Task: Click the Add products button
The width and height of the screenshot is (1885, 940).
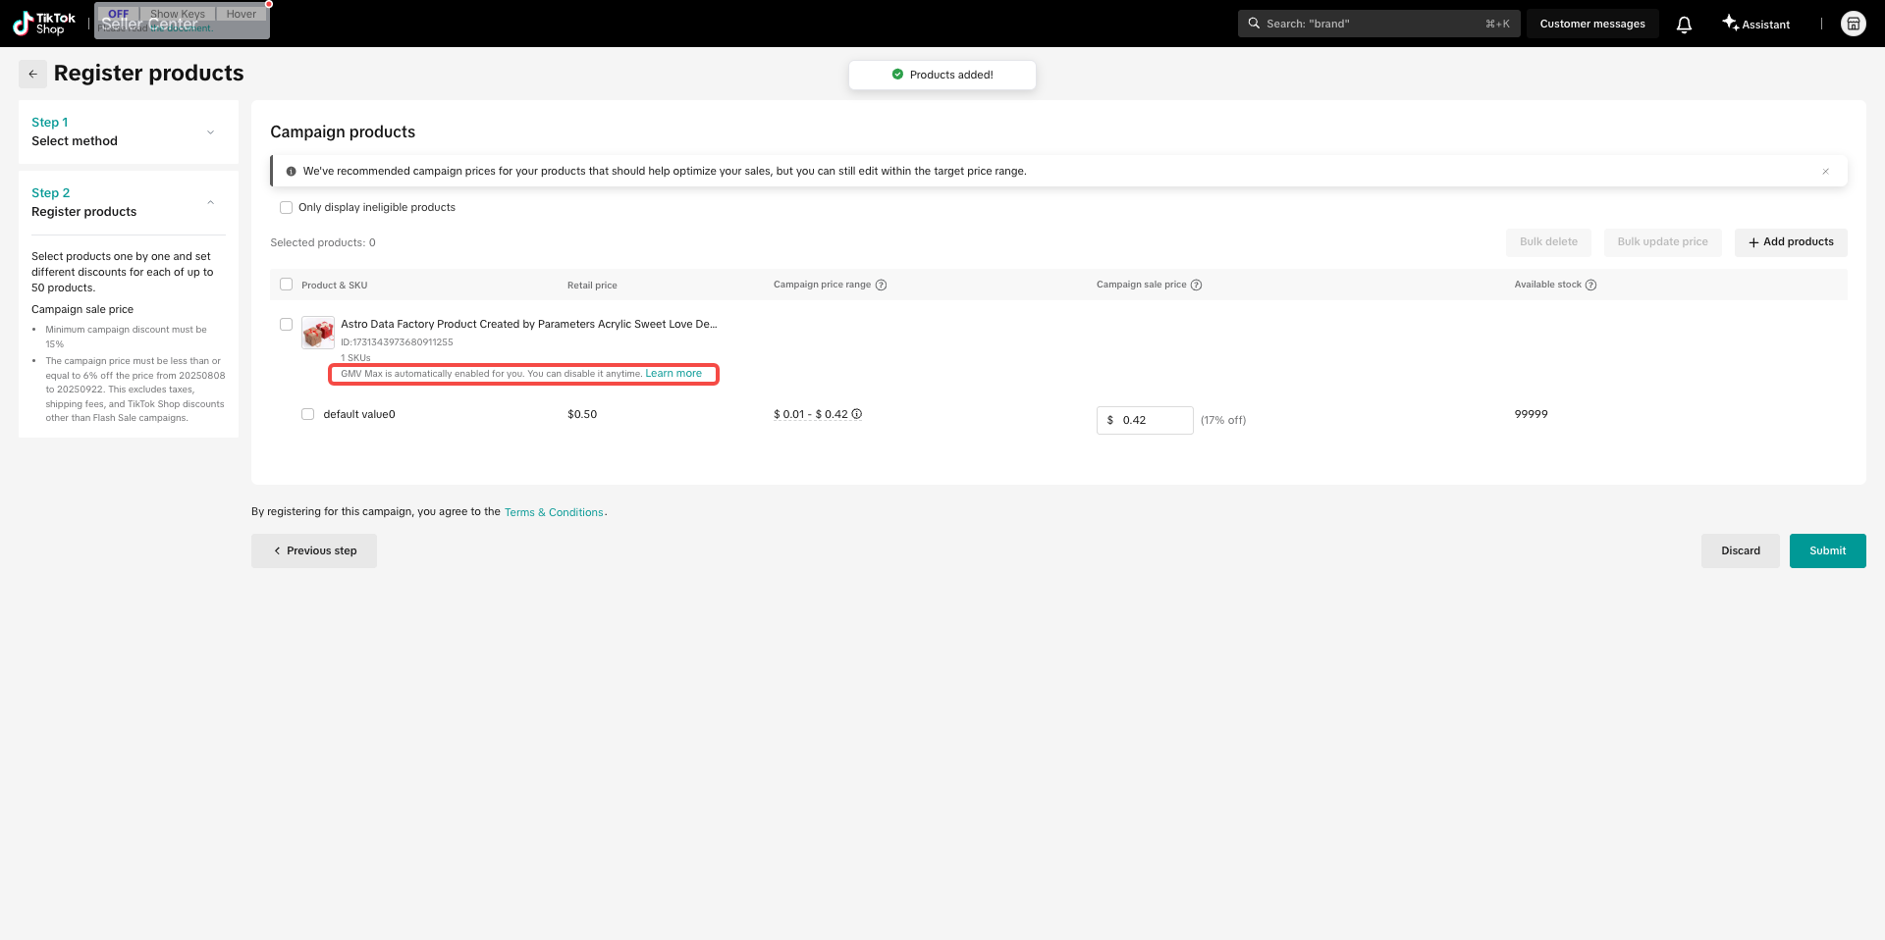Action: (1790, 242)
